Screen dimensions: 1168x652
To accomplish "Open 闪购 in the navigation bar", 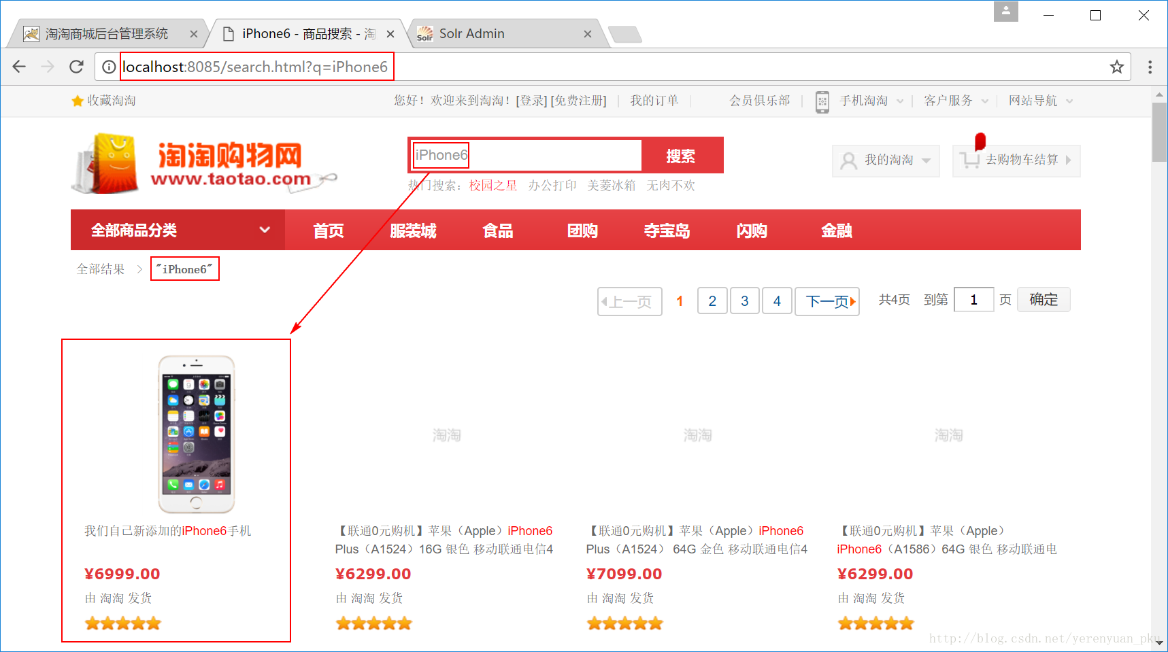I will (752, 230).
